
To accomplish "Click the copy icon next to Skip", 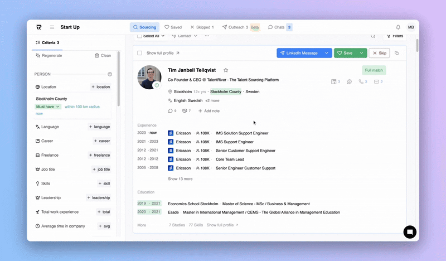I will tap(397, 53).
